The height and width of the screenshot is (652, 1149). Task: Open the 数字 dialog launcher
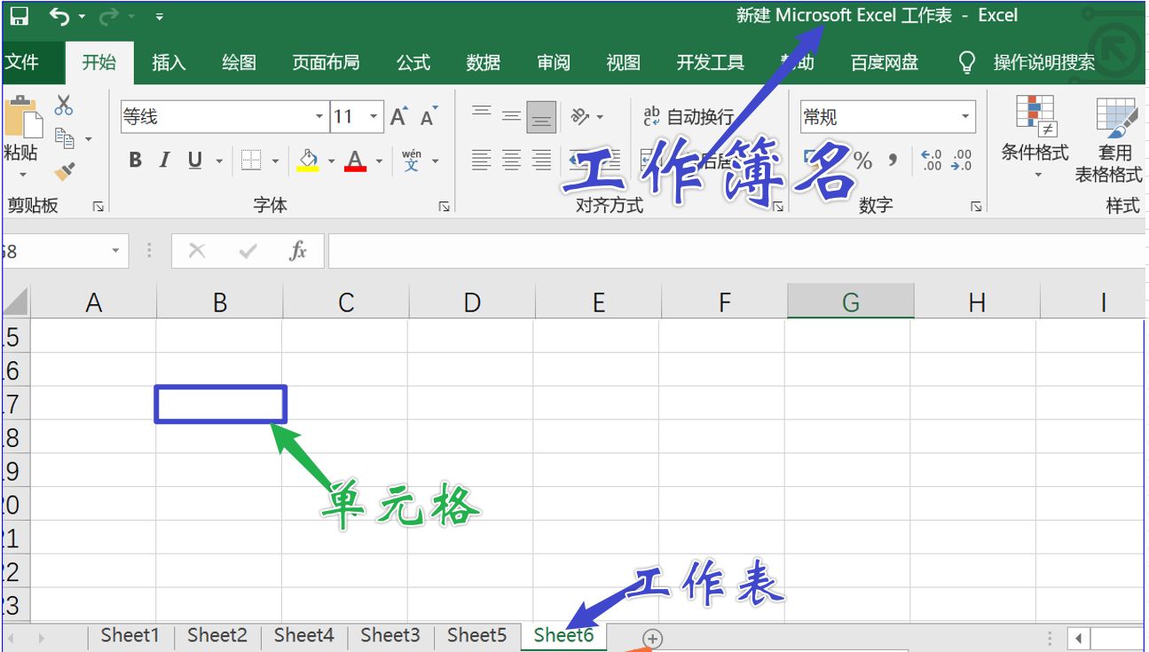(976, 207)
